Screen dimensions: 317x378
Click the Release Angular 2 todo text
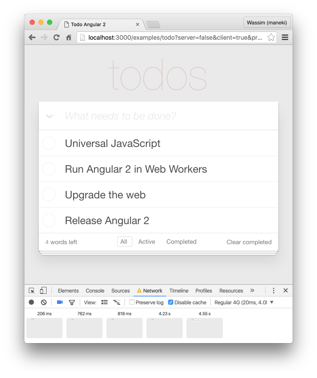[x=107, y=221]
